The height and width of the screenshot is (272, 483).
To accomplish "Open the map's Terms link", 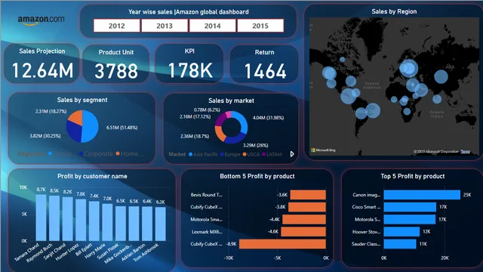I will 466,151.
